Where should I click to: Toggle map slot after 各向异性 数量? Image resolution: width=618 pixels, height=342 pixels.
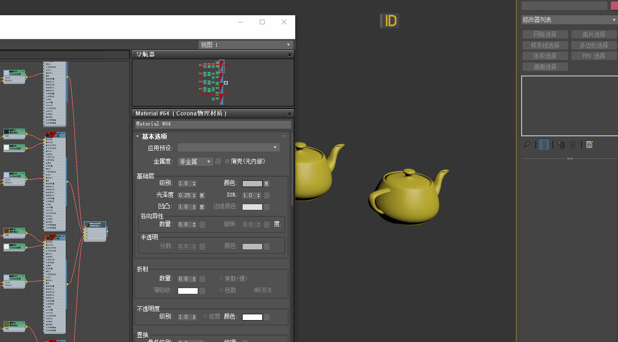pyautogui.click(x=202, y=224)
